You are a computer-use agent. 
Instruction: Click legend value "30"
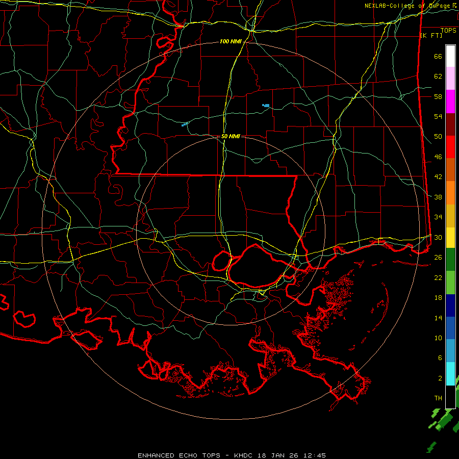(438, 237)
